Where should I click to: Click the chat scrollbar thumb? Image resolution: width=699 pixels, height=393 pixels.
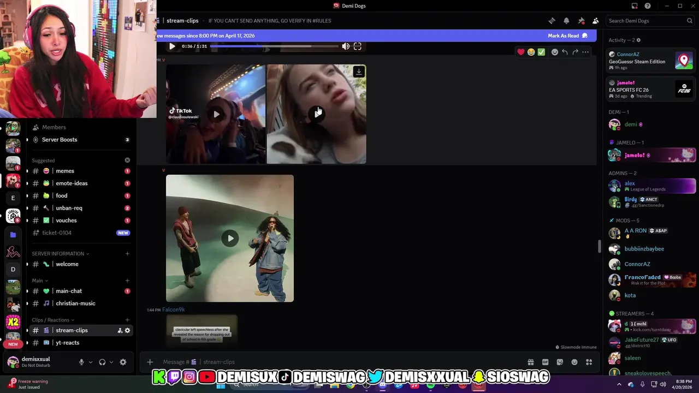pos(599,247)
